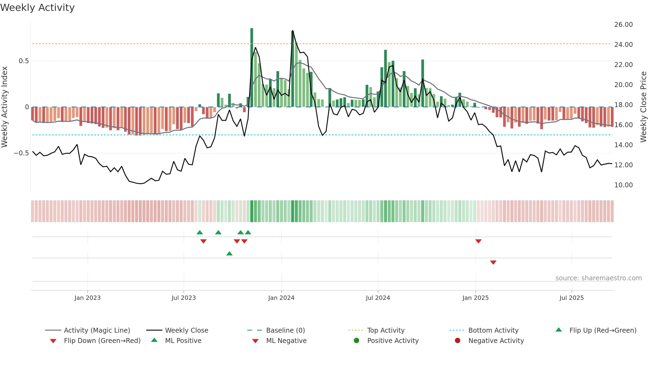
Task: Click the 24.00 price axis label
Action: tap(624, 44)
